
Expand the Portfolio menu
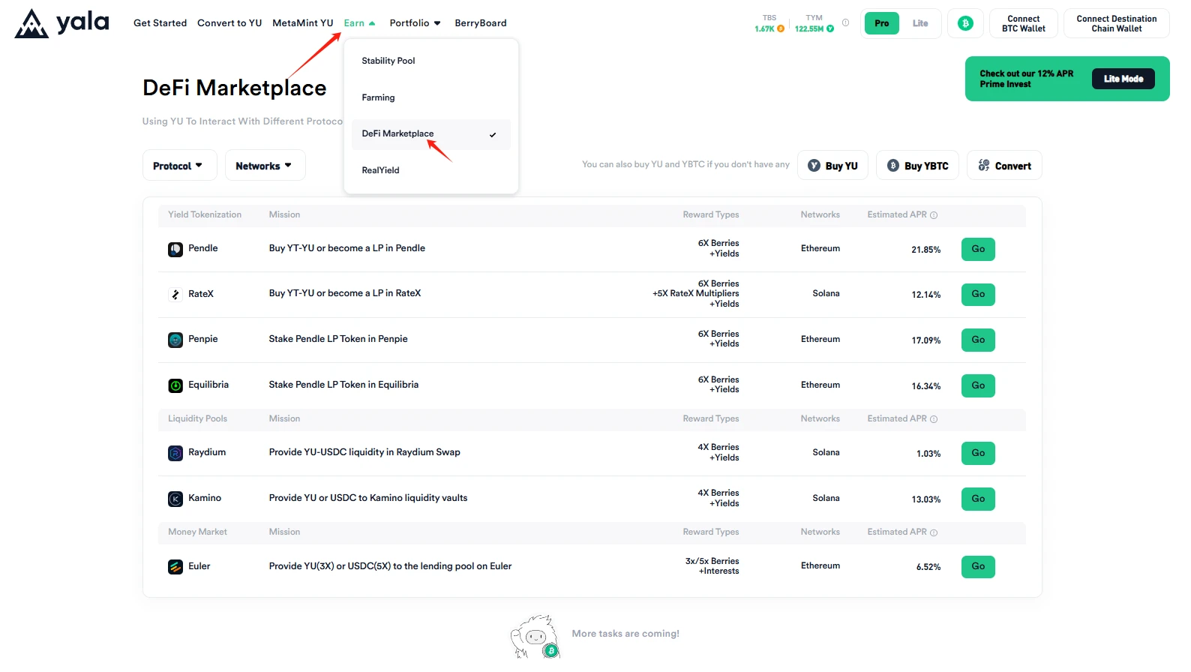[415, 23]
